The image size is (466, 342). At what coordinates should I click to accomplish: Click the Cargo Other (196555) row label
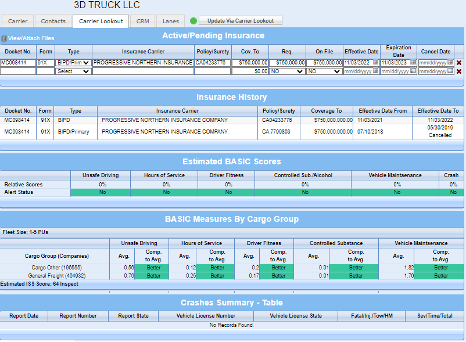coord(56,268)
